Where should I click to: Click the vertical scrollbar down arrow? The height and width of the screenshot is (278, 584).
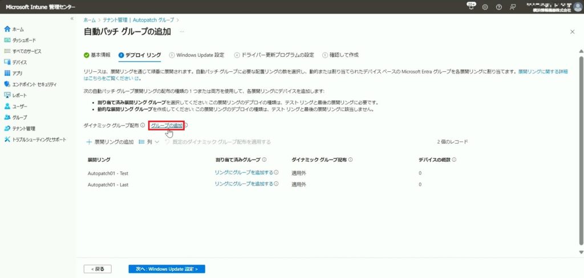pyautogui.click(x=581, y=252)
